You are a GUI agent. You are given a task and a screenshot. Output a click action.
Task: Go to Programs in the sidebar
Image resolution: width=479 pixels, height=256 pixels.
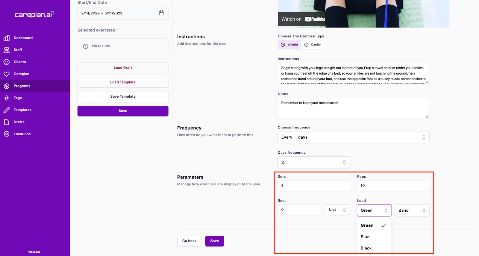point(22,86)
